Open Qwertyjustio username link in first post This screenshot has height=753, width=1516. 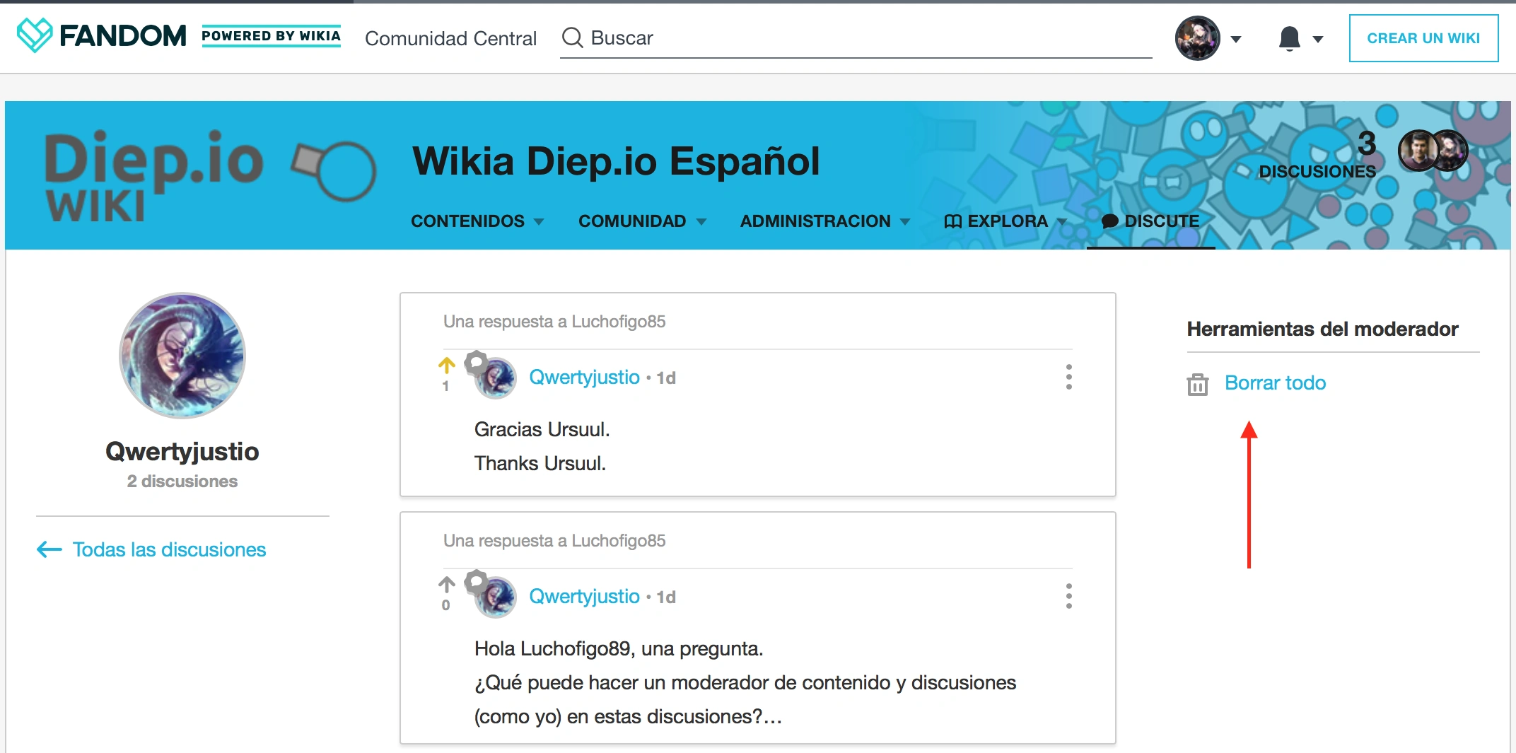(584, 378)
